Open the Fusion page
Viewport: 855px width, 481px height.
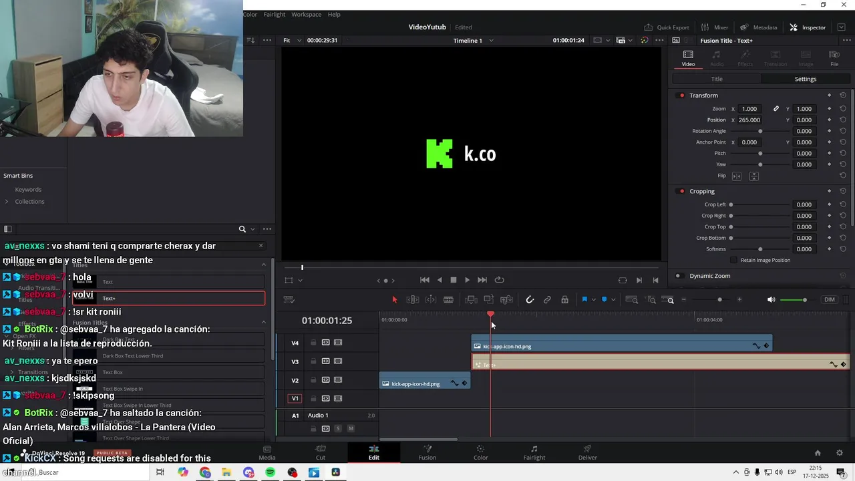click(x=427, y=452)
